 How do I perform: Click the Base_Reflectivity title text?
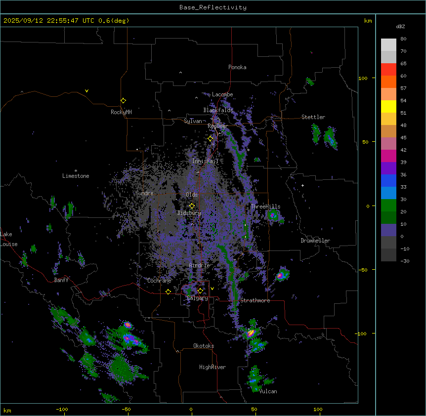coord(213,7)
